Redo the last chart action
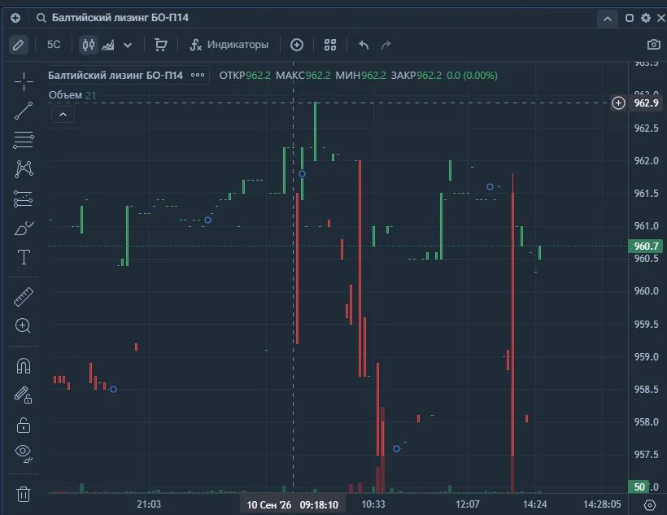Image resolution: width=667 pixels, height=515 pixels. coord(386,45)
